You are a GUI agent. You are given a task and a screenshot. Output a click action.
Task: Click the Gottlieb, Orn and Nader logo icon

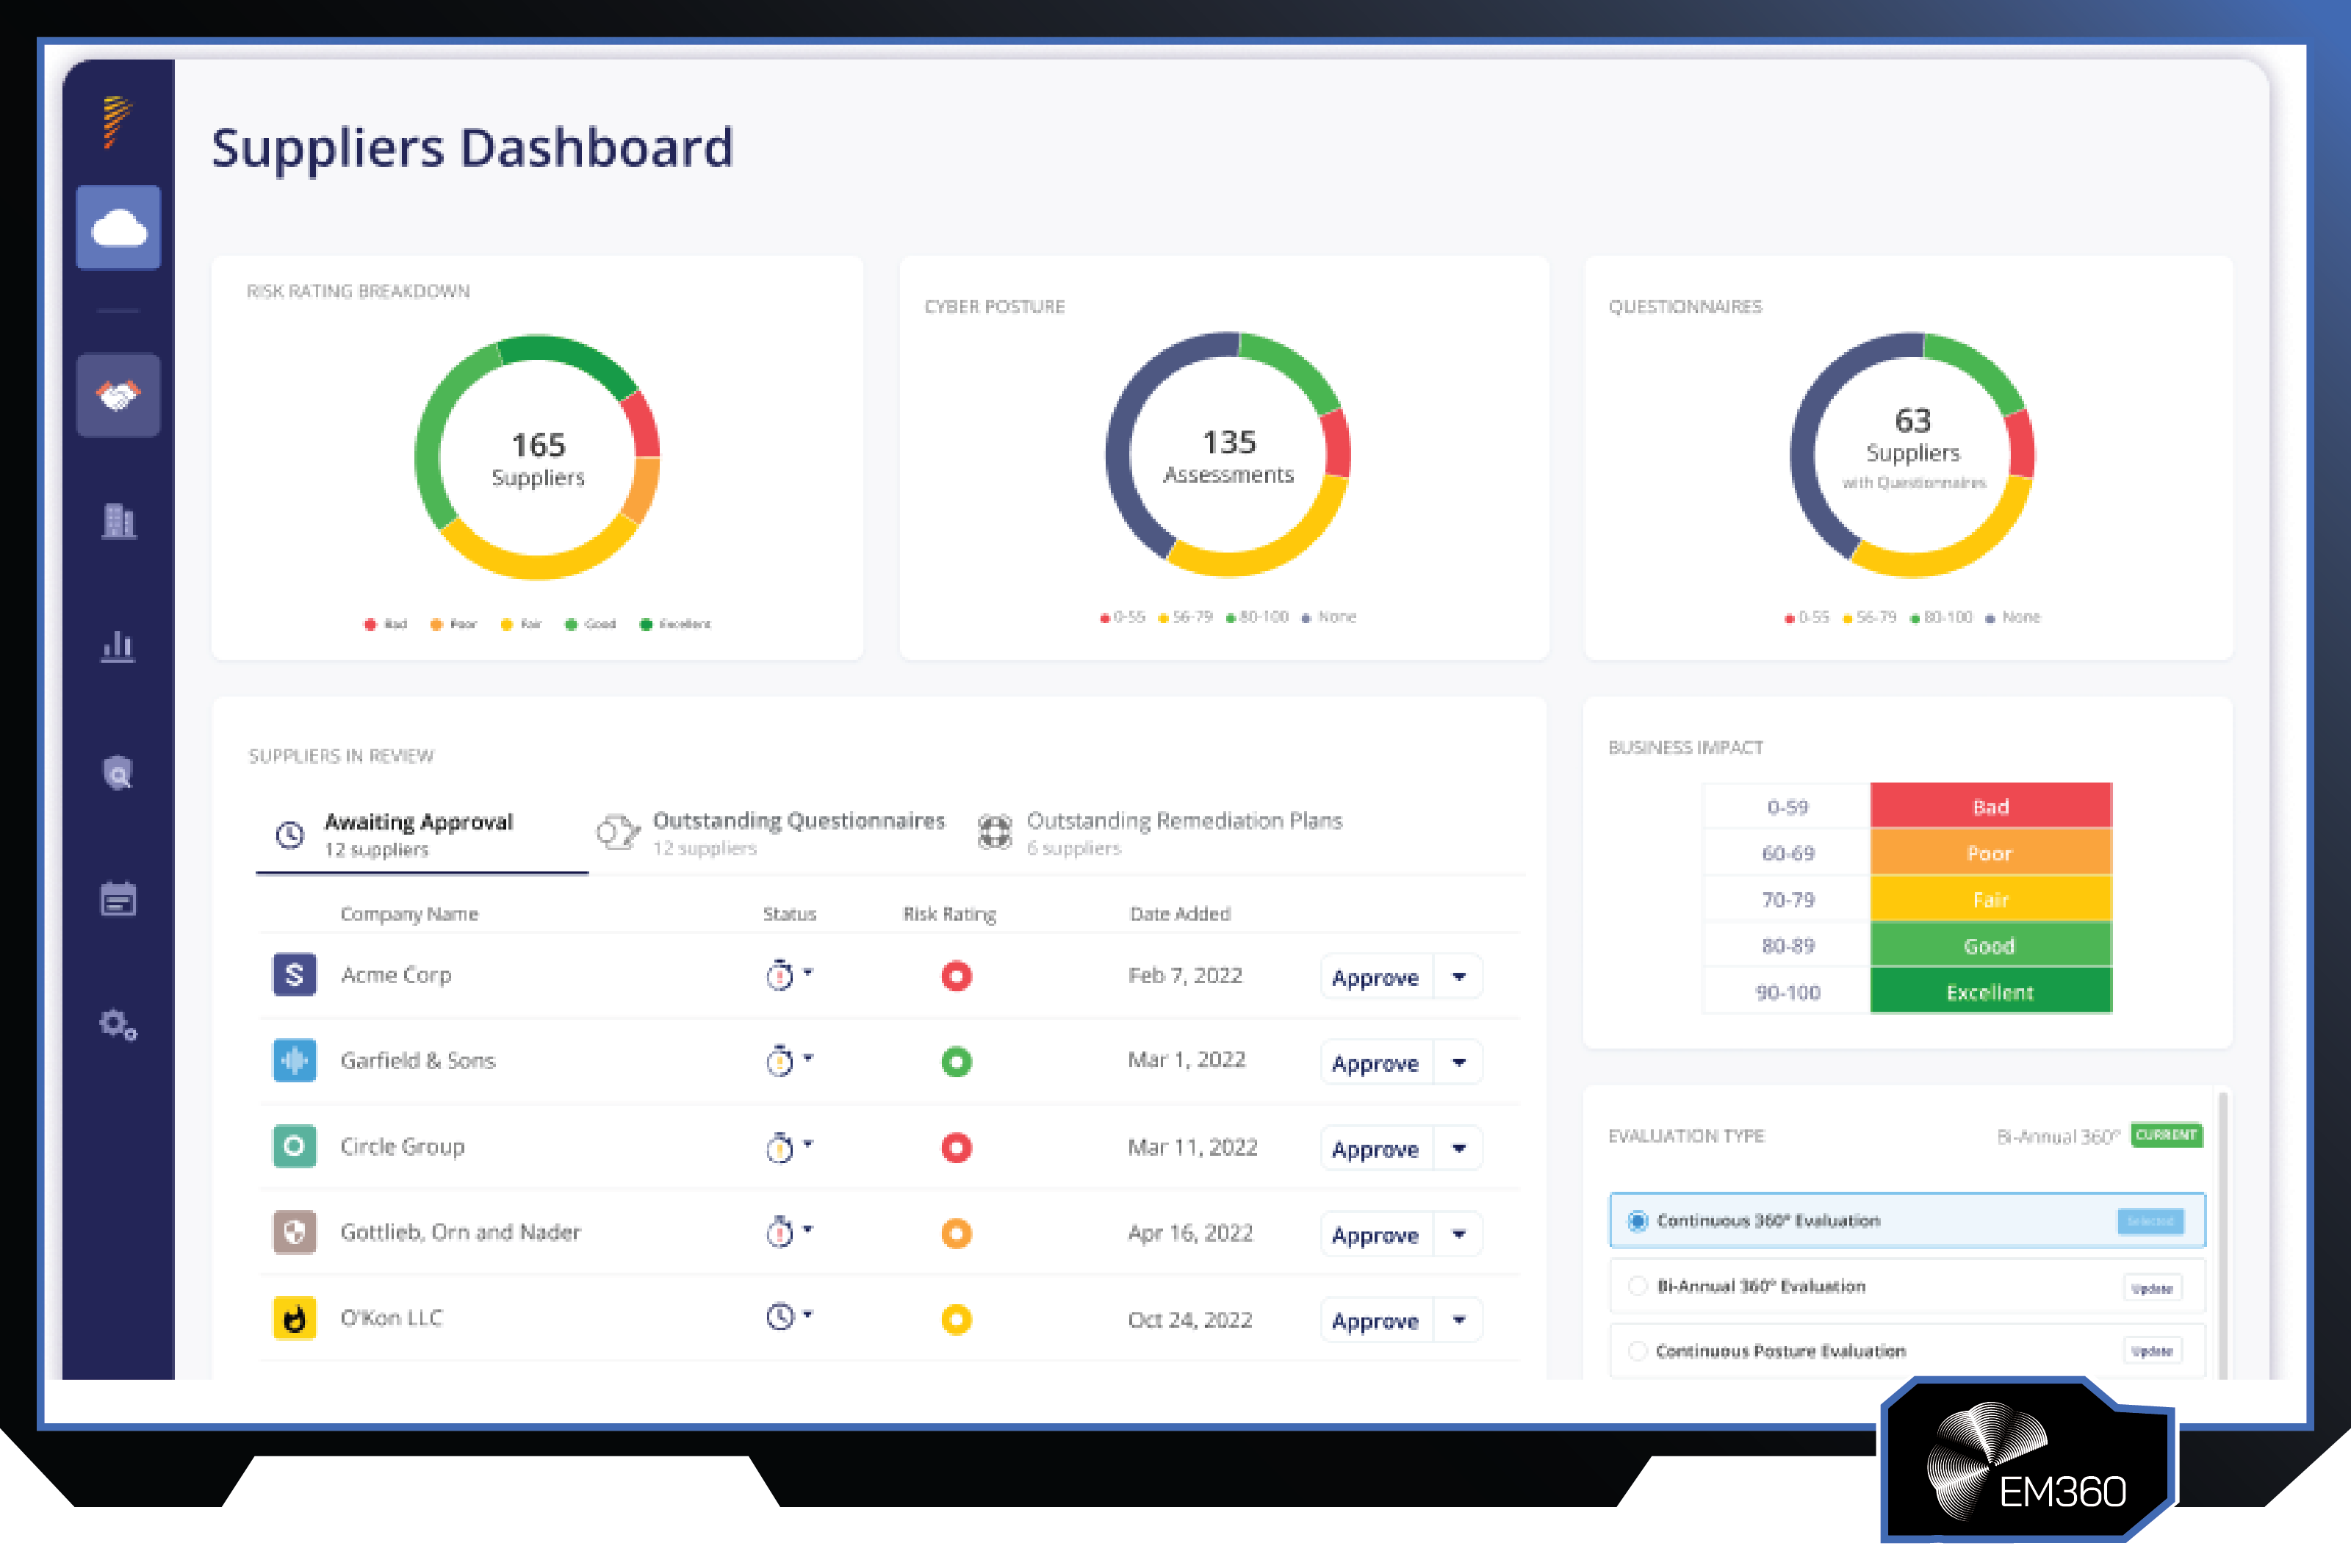[295, 1232]
